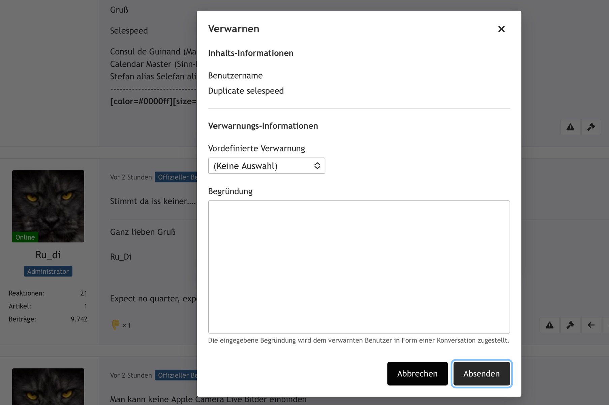Click into the Begründung text area
609x405 pixels.
(359, 267)
